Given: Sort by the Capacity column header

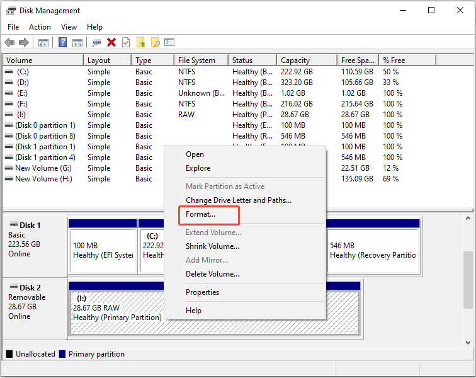Looking at the screenshot, I should (295, 60).
